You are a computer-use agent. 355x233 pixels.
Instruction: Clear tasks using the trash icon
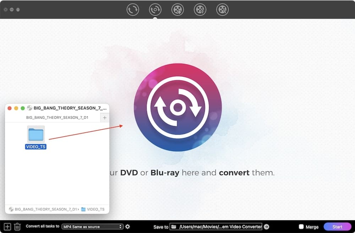click(x=17, y=227)
